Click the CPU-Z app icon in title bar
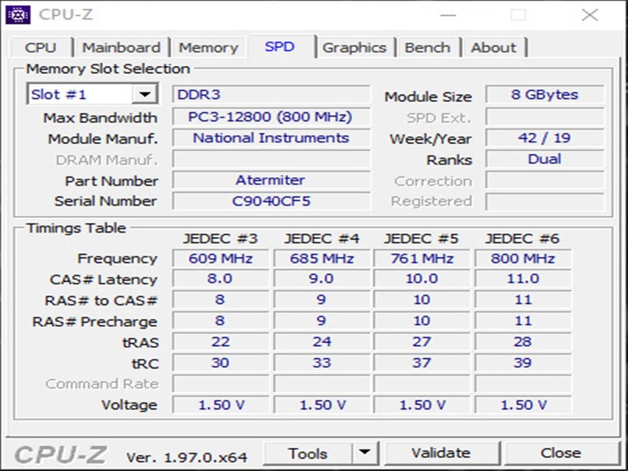The height and width of the screenshot is (471, 628). coord(18,15)
